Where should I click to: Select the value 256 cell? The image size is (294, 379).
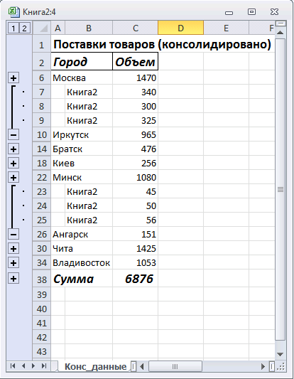pyautogui.click(x=135, y=164)
